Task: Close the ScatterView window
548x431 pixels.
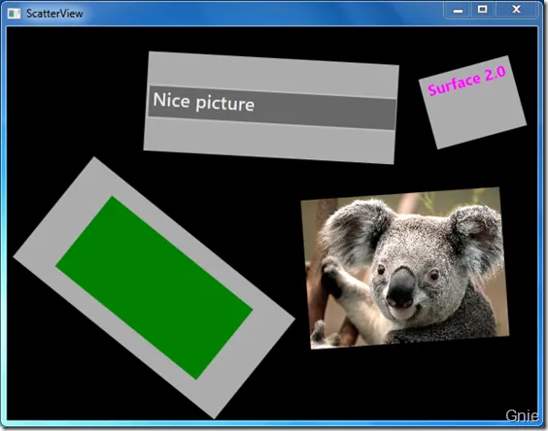Action: [x=516, y=10]
